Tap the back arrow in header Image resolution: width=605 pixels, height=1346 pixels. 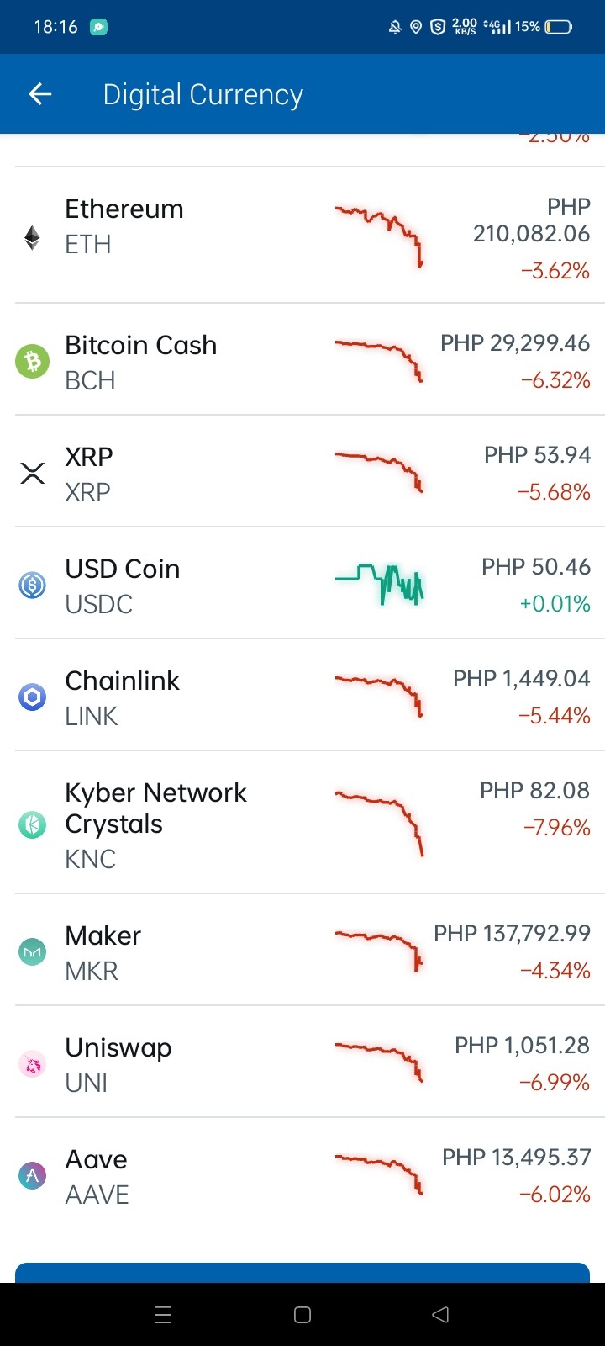[40, 94]
